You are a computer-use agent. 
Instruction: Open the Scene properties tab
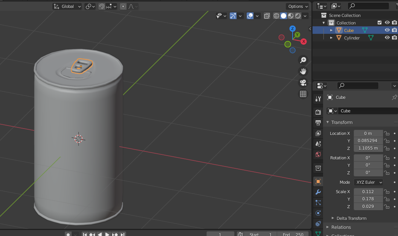click(x=318, y=144)
